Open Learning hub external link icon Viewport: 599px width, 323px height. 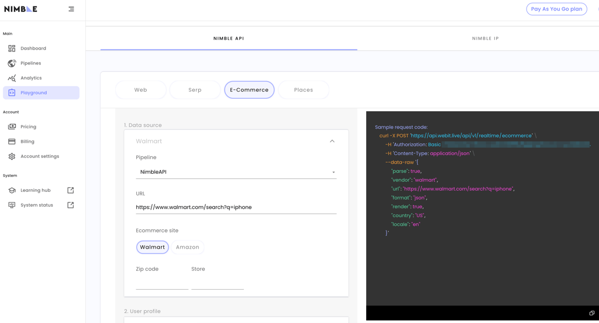(x=71, y=190)
